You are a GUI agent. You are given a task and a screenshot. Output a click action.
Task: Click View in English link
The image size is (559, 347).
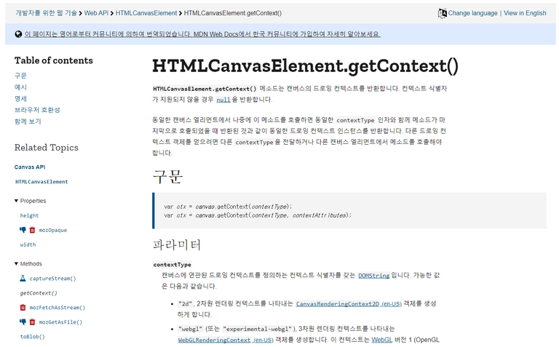pyautogui.click(x=525, y=13)
